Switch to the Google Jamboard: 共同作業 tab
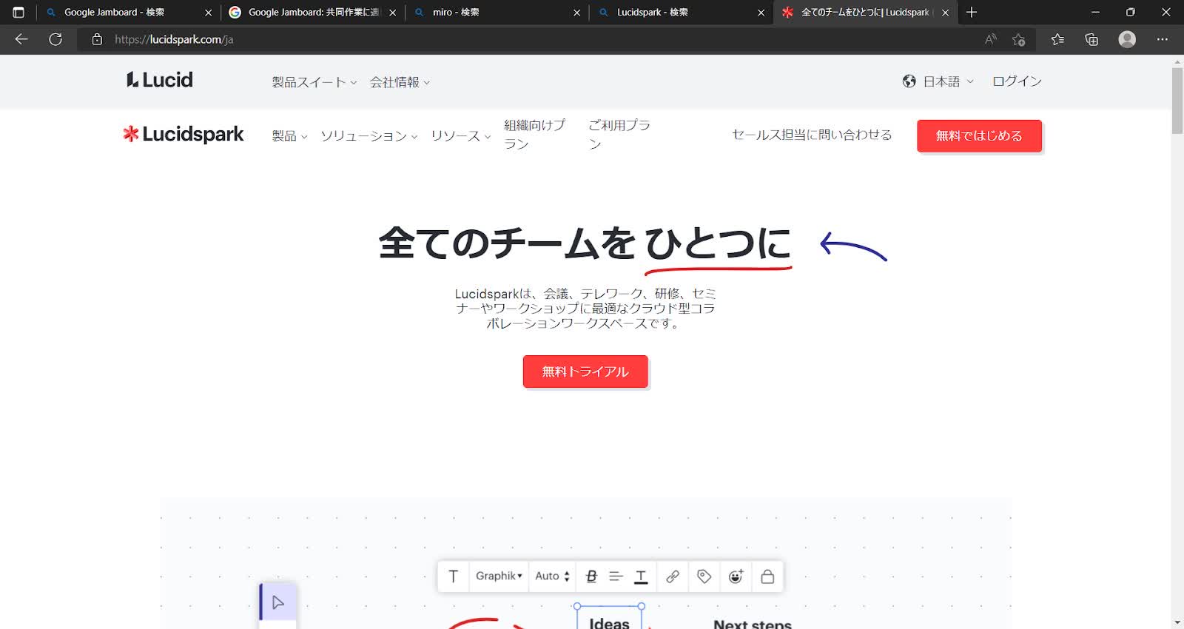The image size is (1184, 629). click(x=314, y=13)
